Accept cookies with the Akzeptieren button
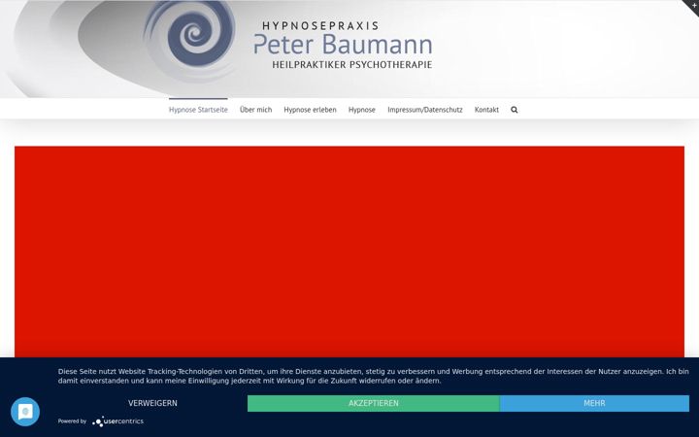Viewport: 699px width, 437px height. tap(374, 403)
